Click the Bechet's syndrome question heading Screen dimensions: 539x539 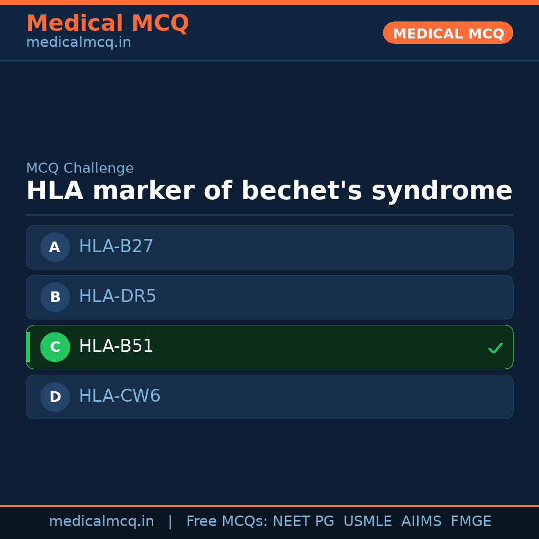[x=269, y=191]
